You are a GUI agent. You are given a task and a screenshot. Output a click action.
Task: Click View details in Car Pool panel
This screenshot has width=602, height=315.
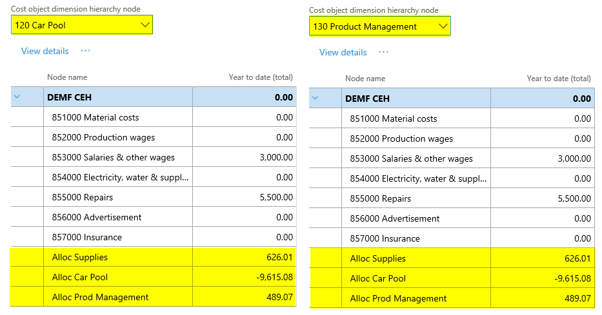click(45, 51)
